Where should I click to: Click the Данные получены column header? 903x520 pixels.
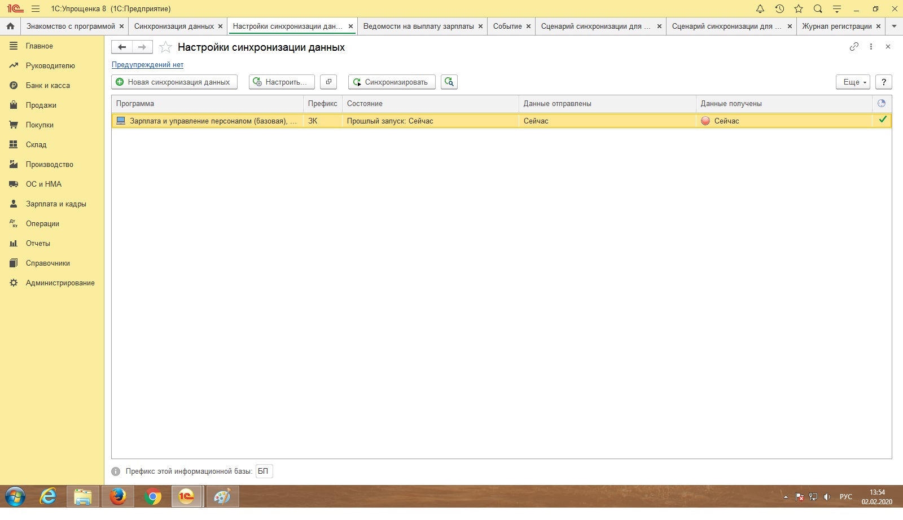pos(784,103)
